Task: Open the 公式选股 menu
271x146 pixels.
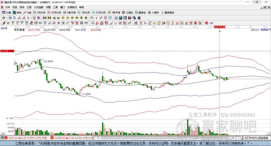Action: [x=39, y=7]
